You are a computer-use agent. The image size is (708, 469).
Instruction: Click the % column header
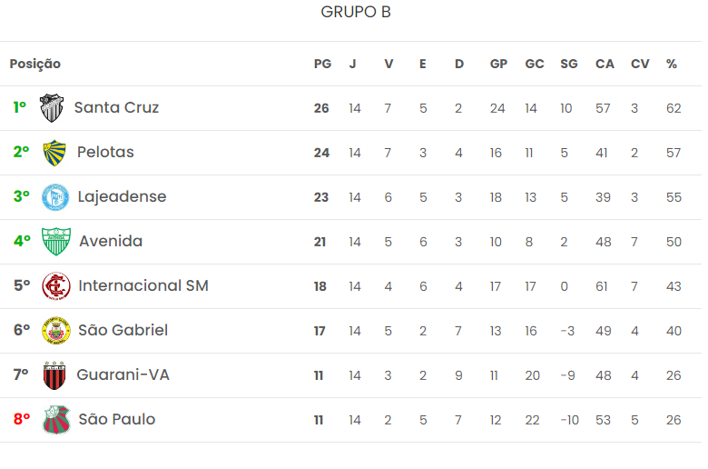[x=672, y=65]
